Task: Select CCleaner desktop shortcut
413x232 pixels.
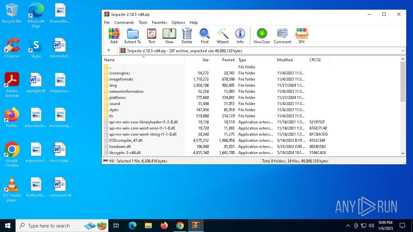Action: click(12, 48)
